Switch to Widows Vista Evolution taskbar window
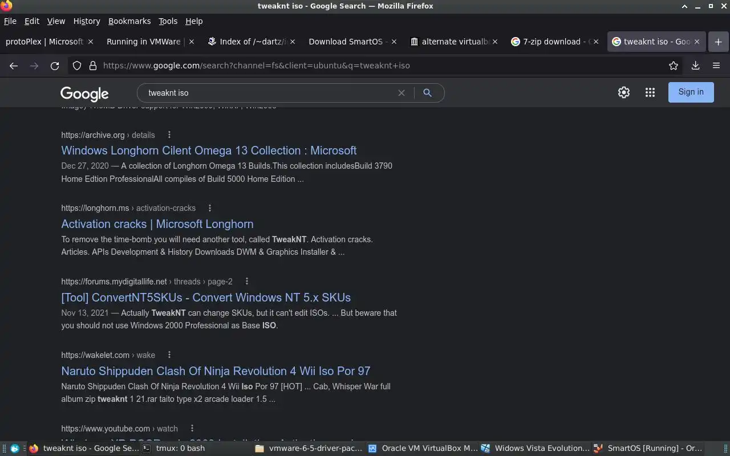730x456 pixels. 535,449
